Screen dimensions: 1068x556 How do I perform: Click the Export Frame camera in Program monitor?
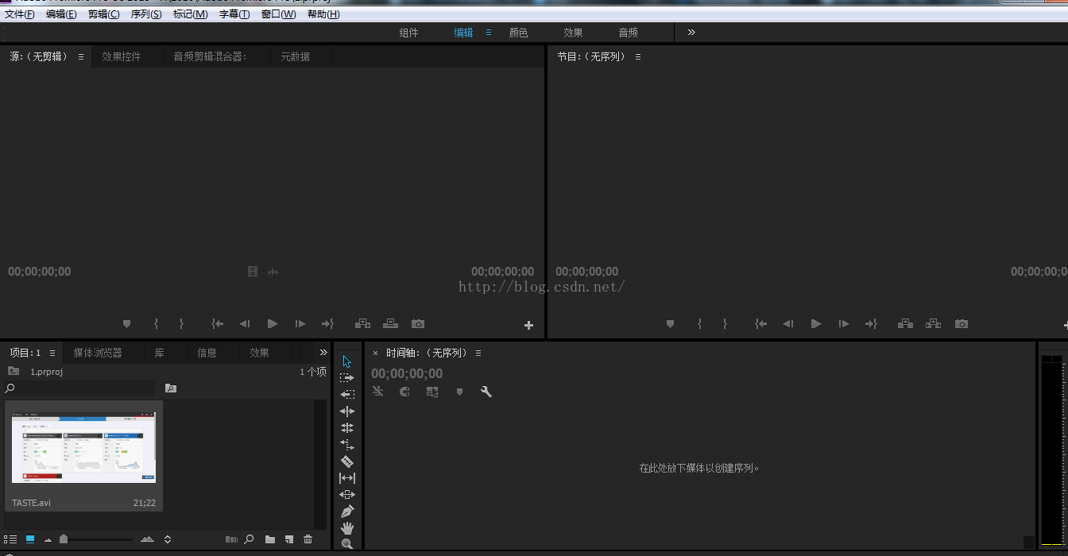[x=962, y=324]
